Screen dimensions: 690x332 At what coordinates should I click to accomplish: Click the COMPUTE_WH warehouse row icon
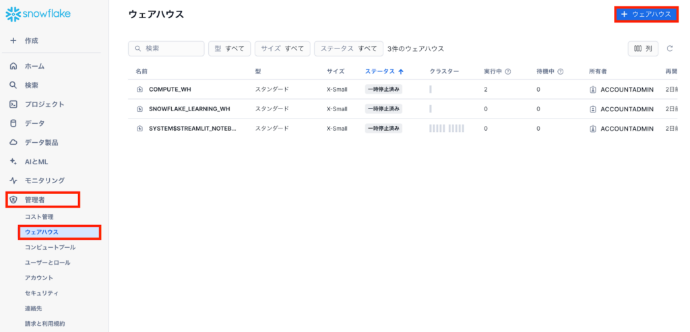click(x=139, y=90)
